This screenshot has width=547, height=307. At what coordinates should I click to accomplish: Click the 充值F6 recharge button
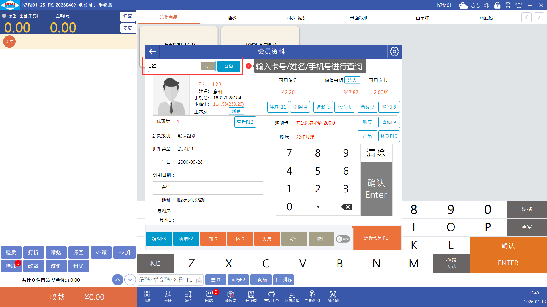344,107
